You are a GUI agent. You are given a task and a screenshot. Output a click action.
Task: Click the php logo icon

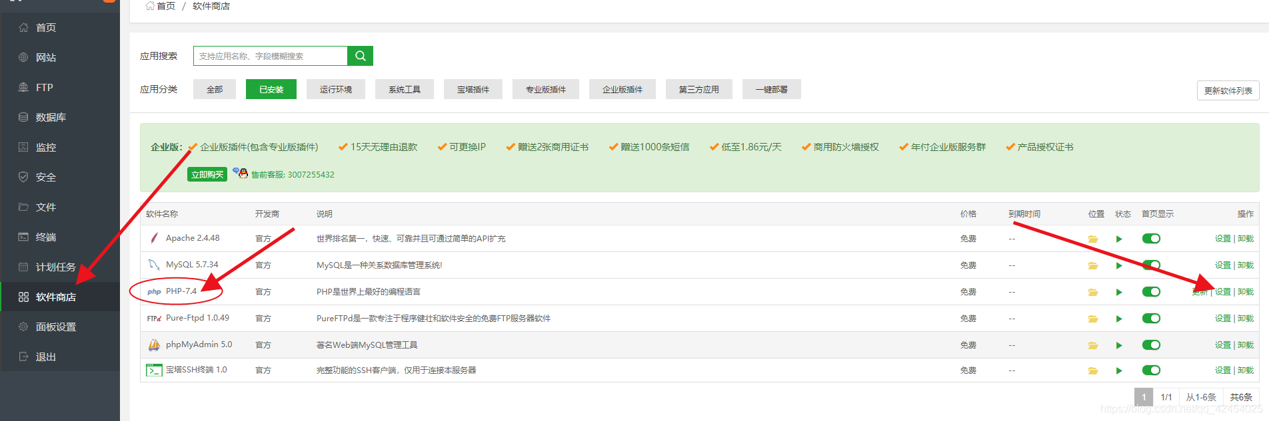pyautogui.click(x=154, y=291)
